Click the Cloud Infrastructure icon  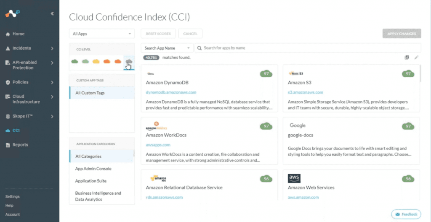pyautogui.click(x=8, y=97)
